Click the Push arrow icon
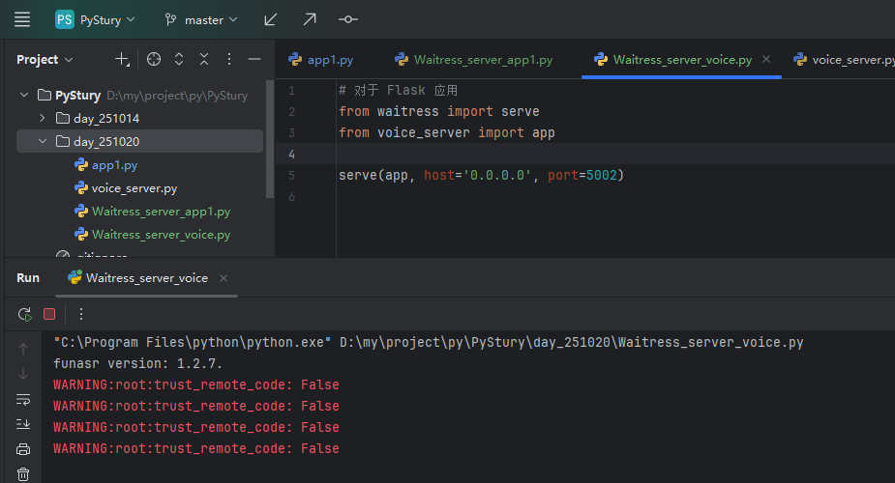Screen dimensions: 895x483 click(x=310, y=19)
